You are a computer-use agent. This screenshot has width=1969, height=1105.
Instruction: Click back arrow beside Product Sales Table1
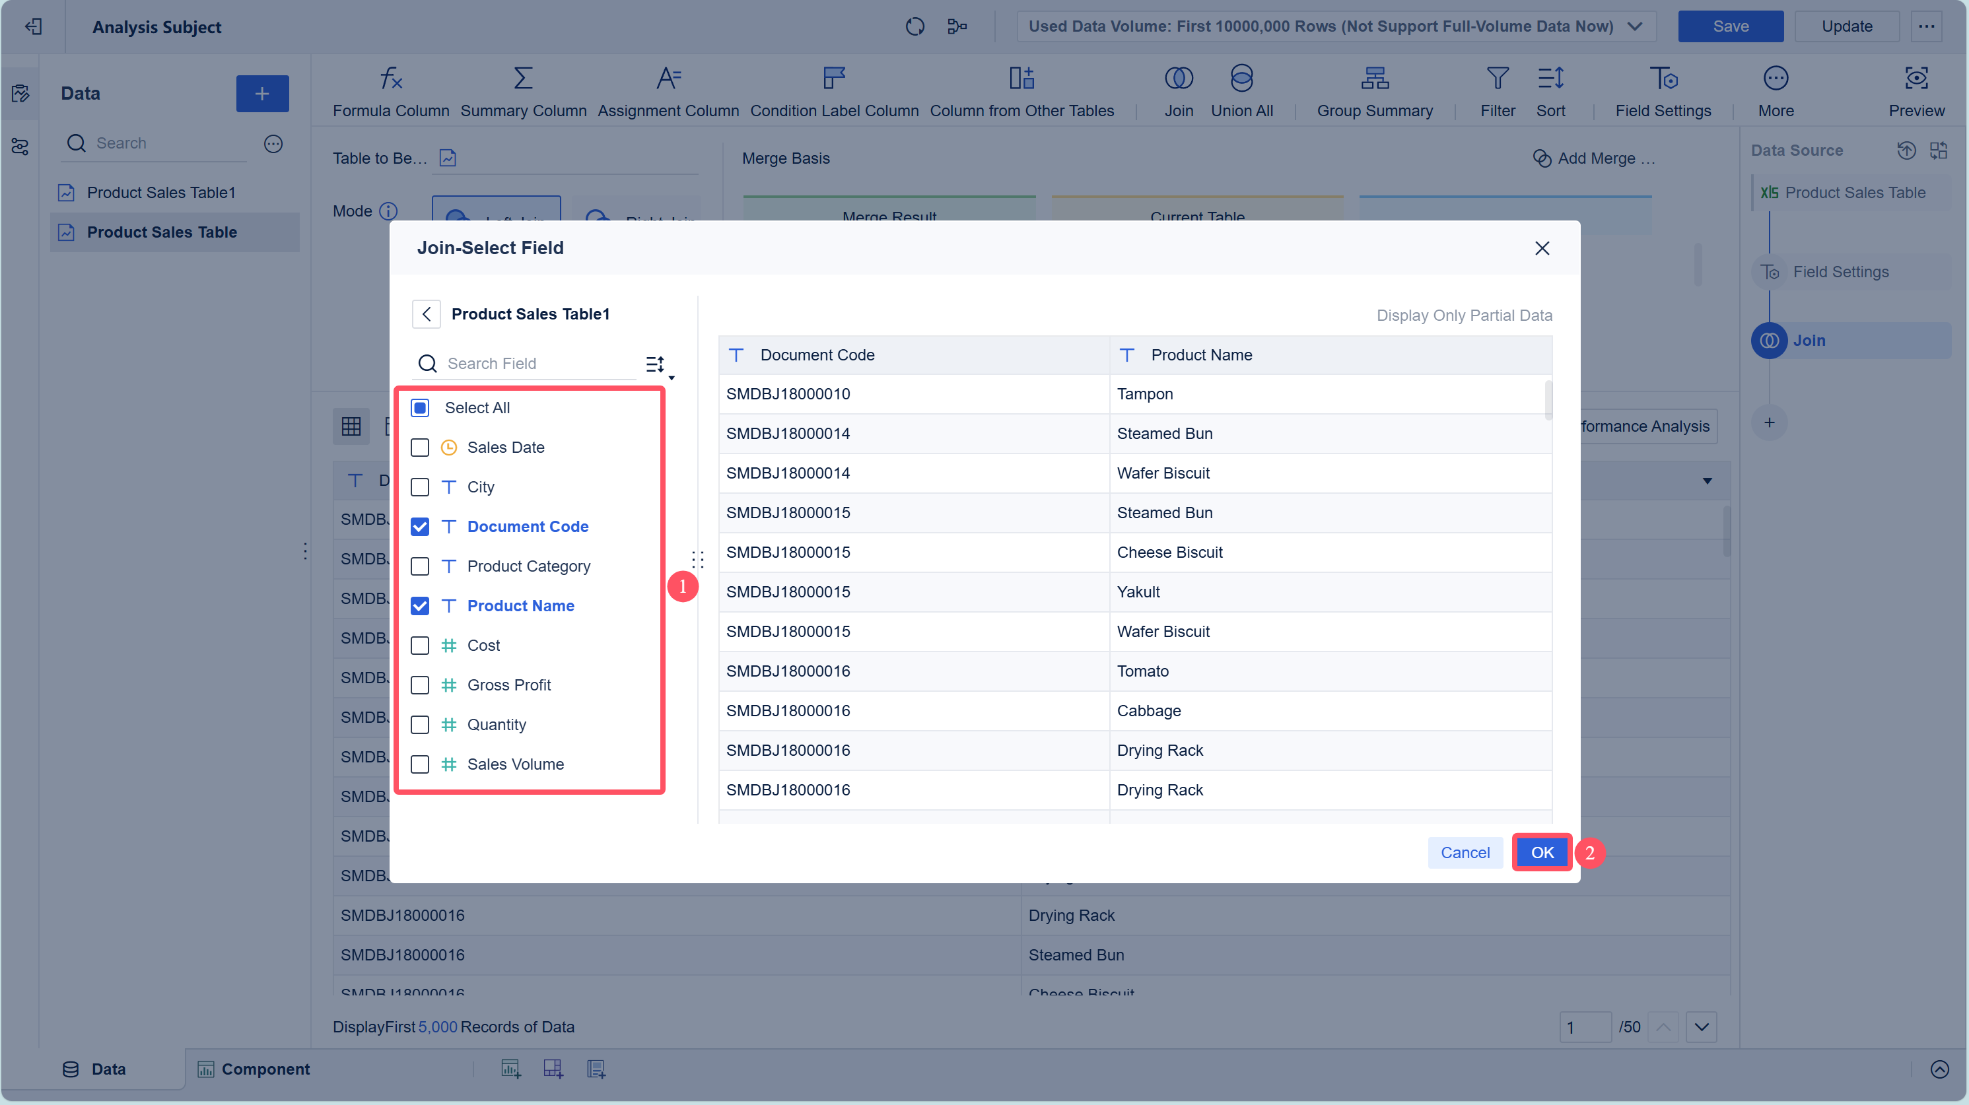coord(427,314)
